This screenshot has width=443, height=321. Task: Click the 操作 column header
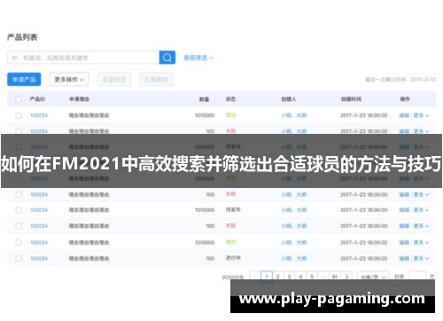click(x=405, y=99)
